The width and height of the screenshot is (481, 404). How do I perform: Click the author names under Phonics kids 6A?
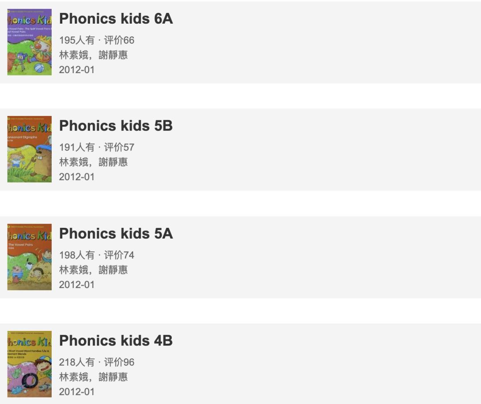tap(94, 55)
